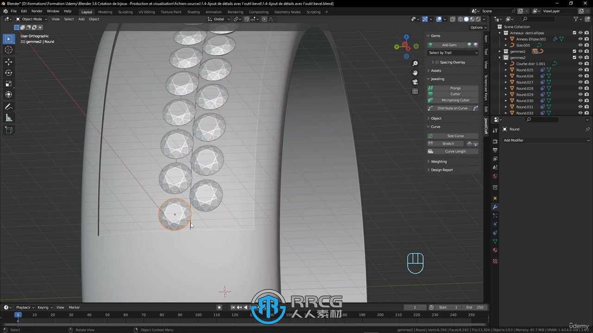
Task: Disable render for Round.030
Action: click(587, 100)
